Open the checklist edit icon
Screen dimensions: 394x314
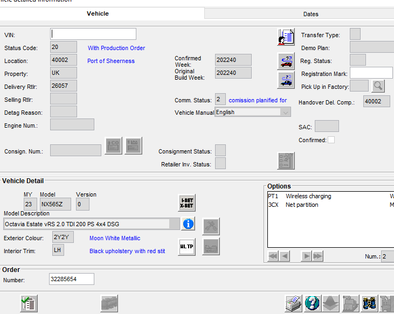(286, 161)
